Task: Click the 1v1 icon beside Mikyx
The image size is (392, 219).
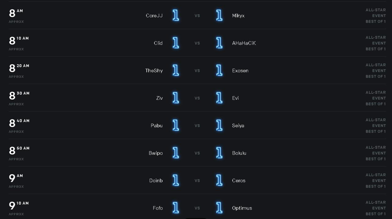Action: (x=219, y=16)
